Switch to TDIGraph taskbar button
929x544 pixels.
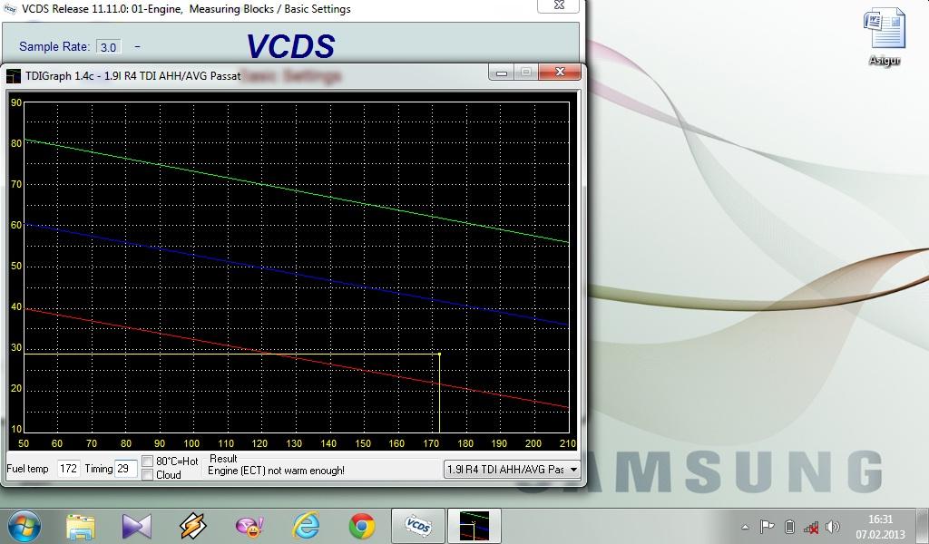click(x=474, y=526)
